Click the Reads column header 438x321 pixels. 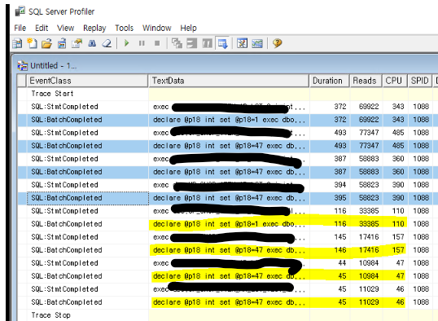(366, 81)
